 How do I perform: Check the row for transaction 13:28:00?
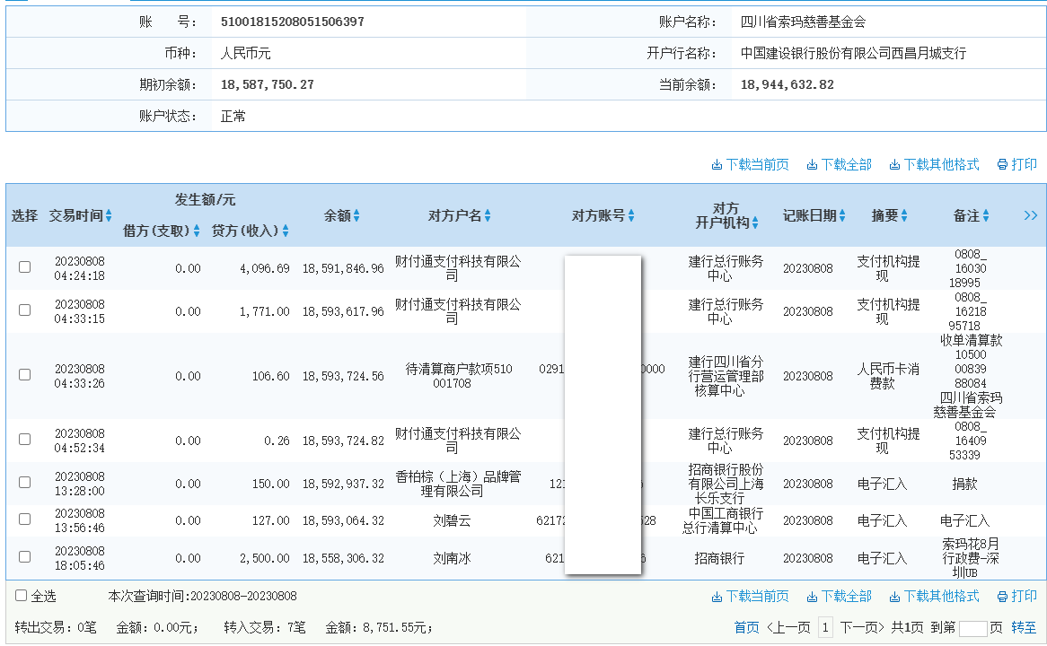coord(25,483)
